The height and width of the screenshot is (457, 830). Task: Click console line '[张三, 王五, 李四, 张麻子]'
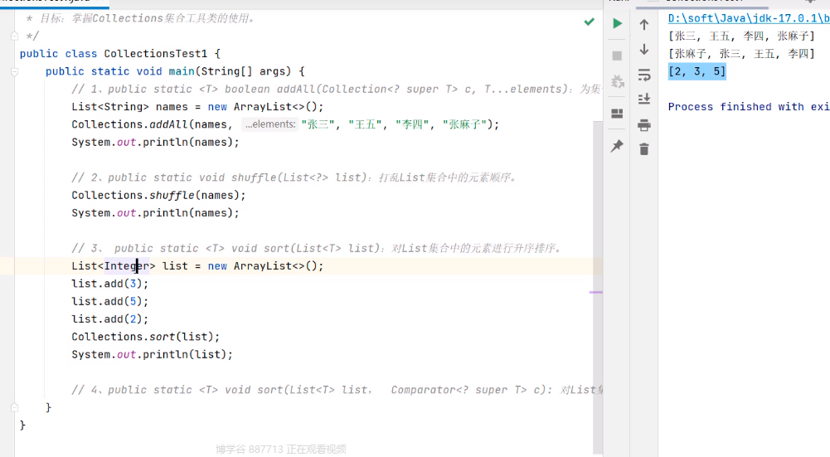coord(741,36)
